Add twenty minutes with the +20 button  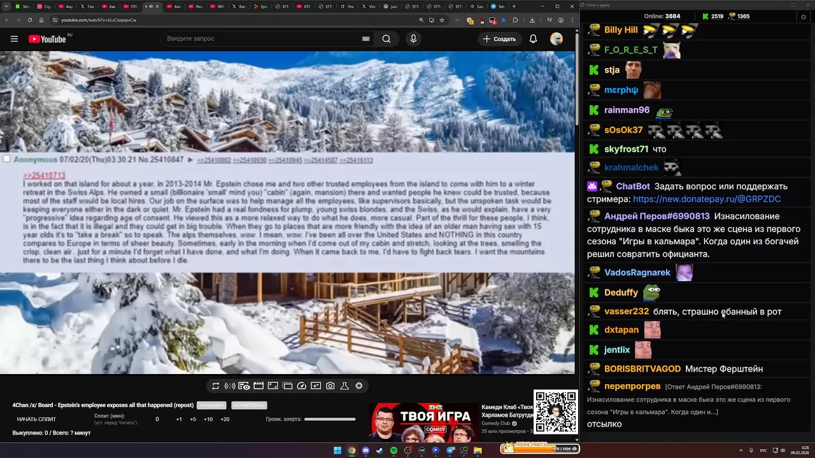pos(225,419)
